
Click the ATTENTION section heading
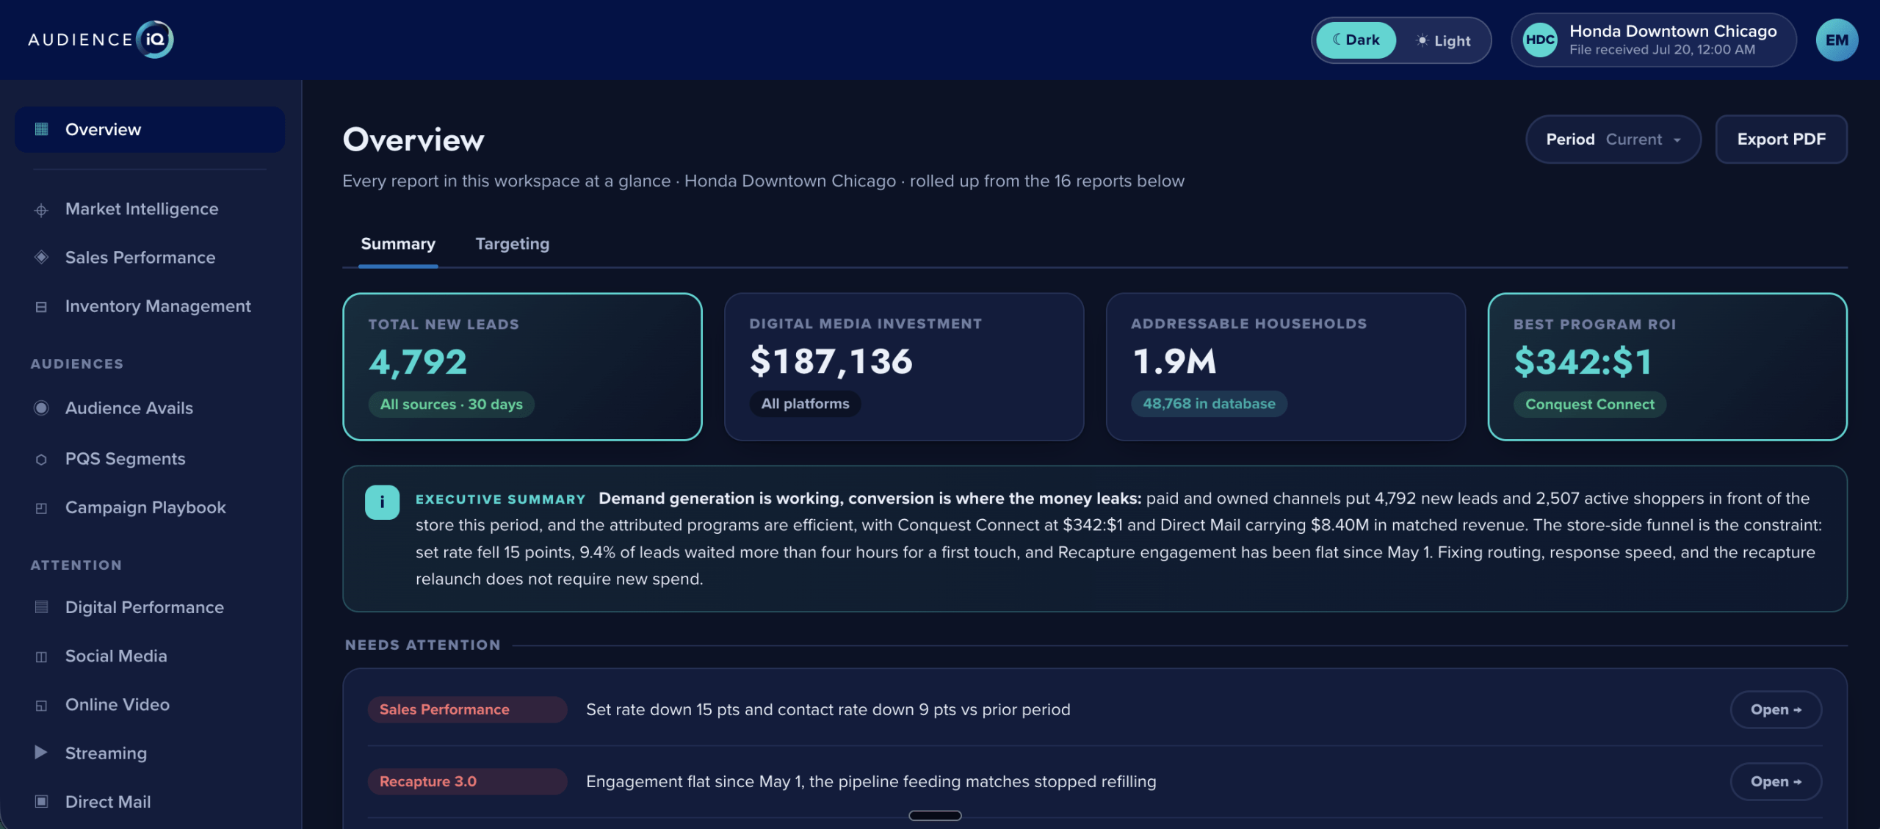coord(76,565)
